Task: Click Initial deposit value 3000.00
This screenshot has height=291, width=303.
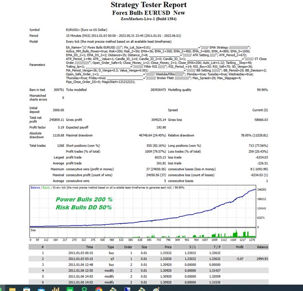Action: click(58, 110)
